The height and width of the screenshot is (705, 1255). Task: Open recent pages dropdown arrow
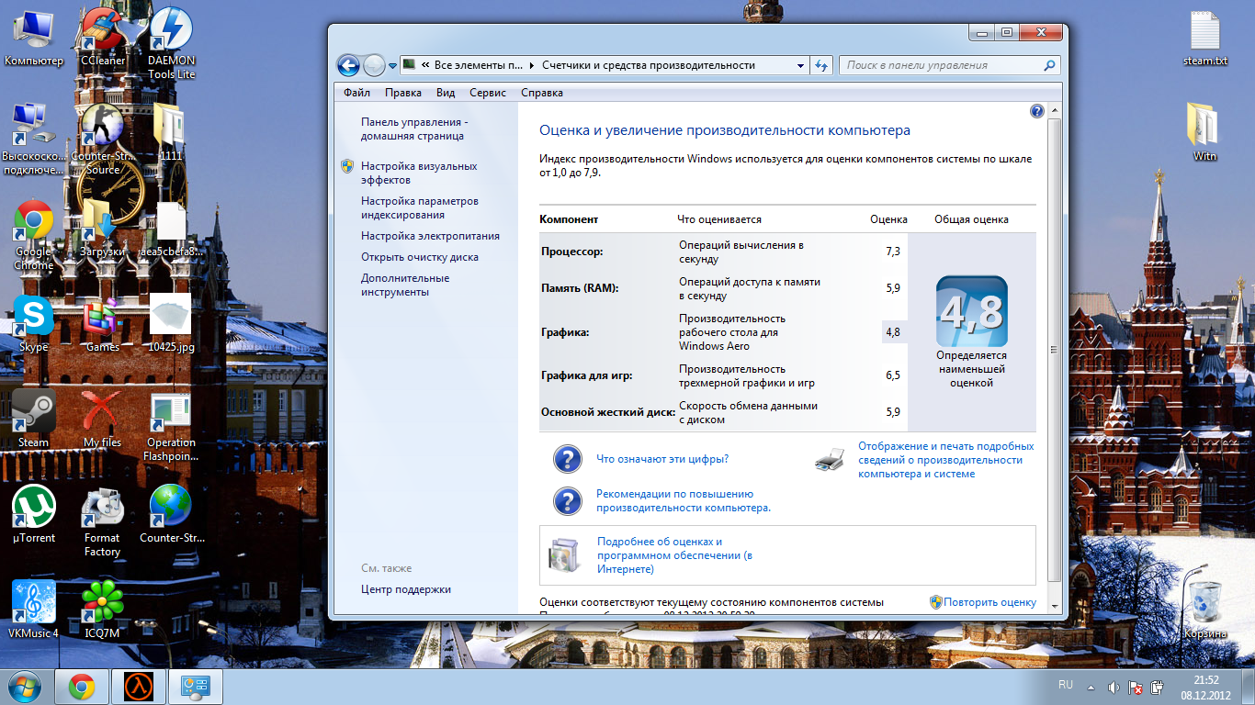(x=393, y=65)
